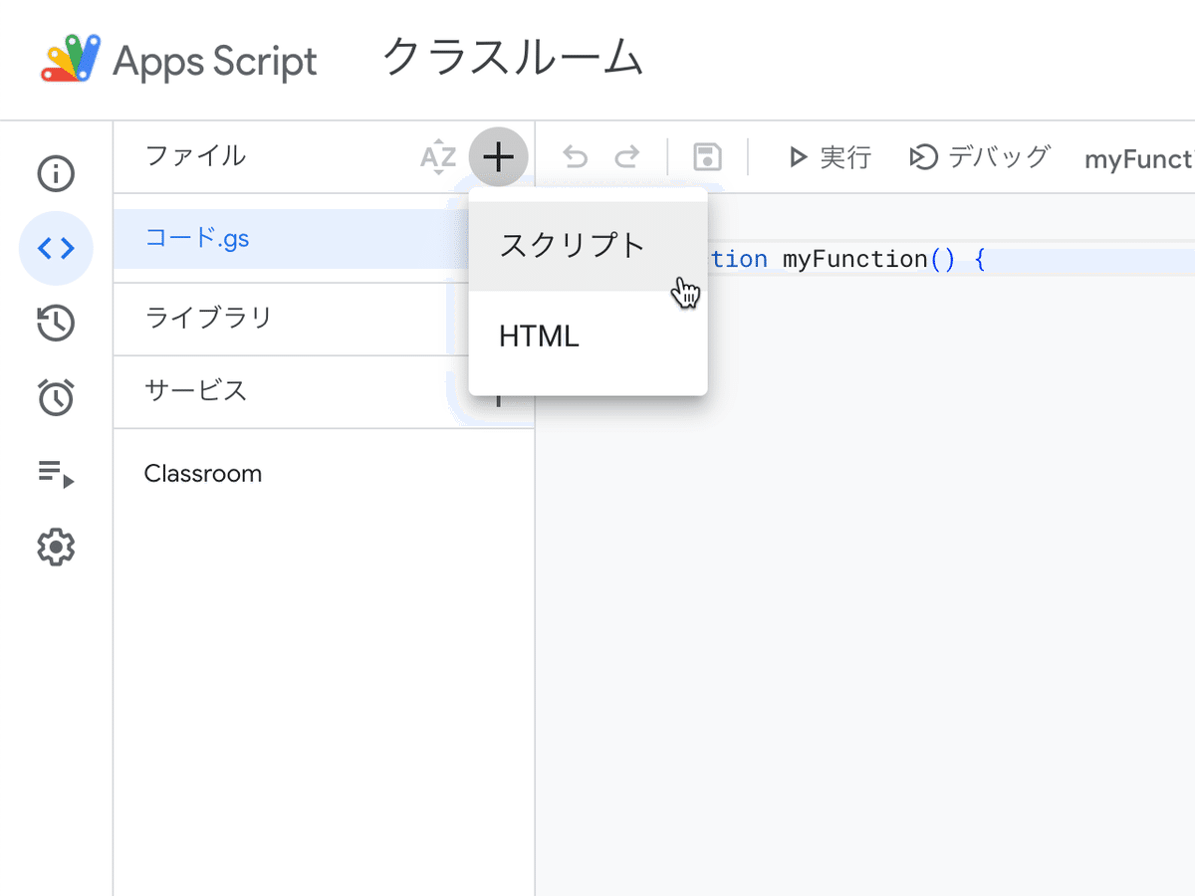Click the undo arrow in toolbar
This screenshot has height=896, width=1195.
tap(576, 157)
